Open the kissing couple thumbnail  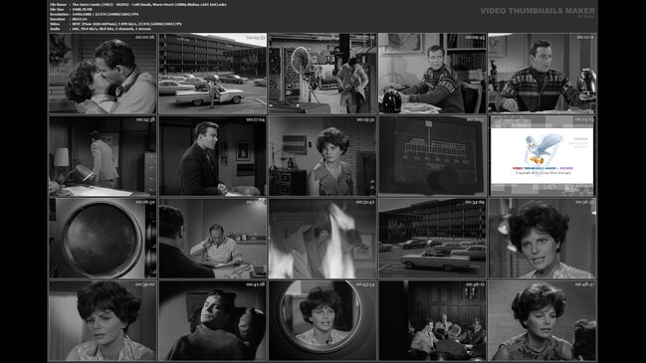103,74
